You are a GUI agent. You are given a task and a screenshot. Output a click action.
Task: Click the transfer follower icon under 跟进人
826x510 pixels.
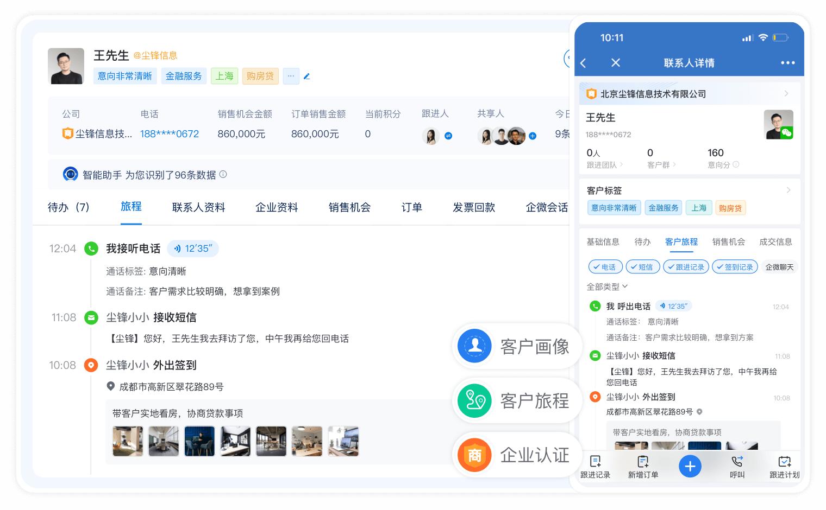point(448,136)
